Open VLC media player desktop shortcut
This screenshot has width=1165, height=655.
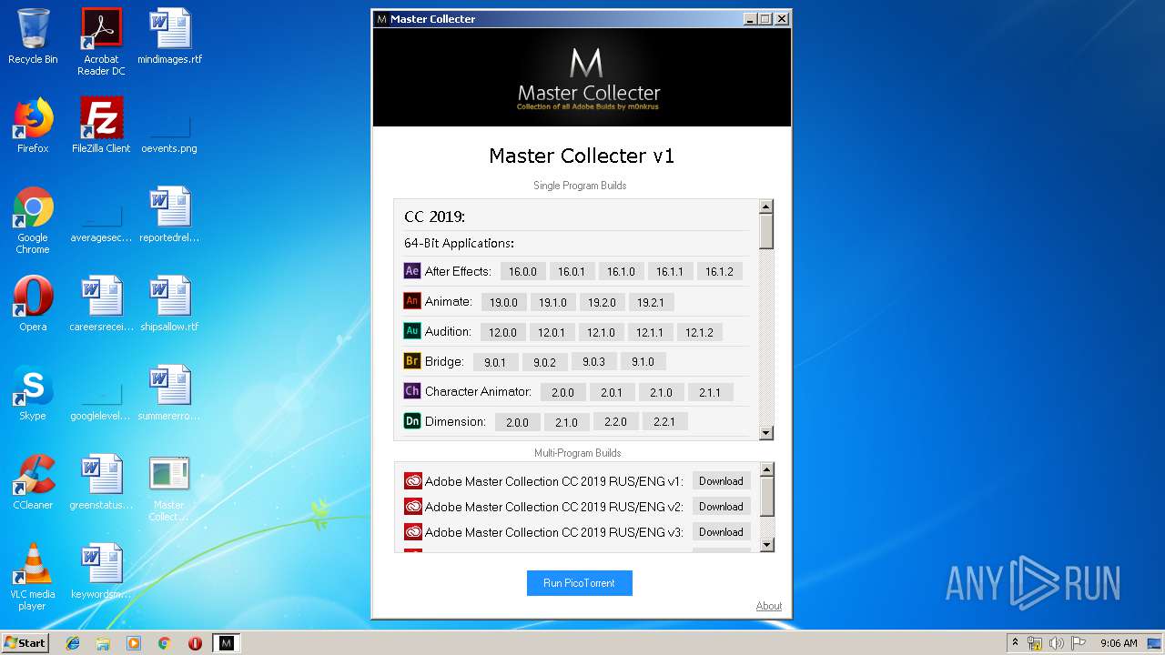pos(33,577)
